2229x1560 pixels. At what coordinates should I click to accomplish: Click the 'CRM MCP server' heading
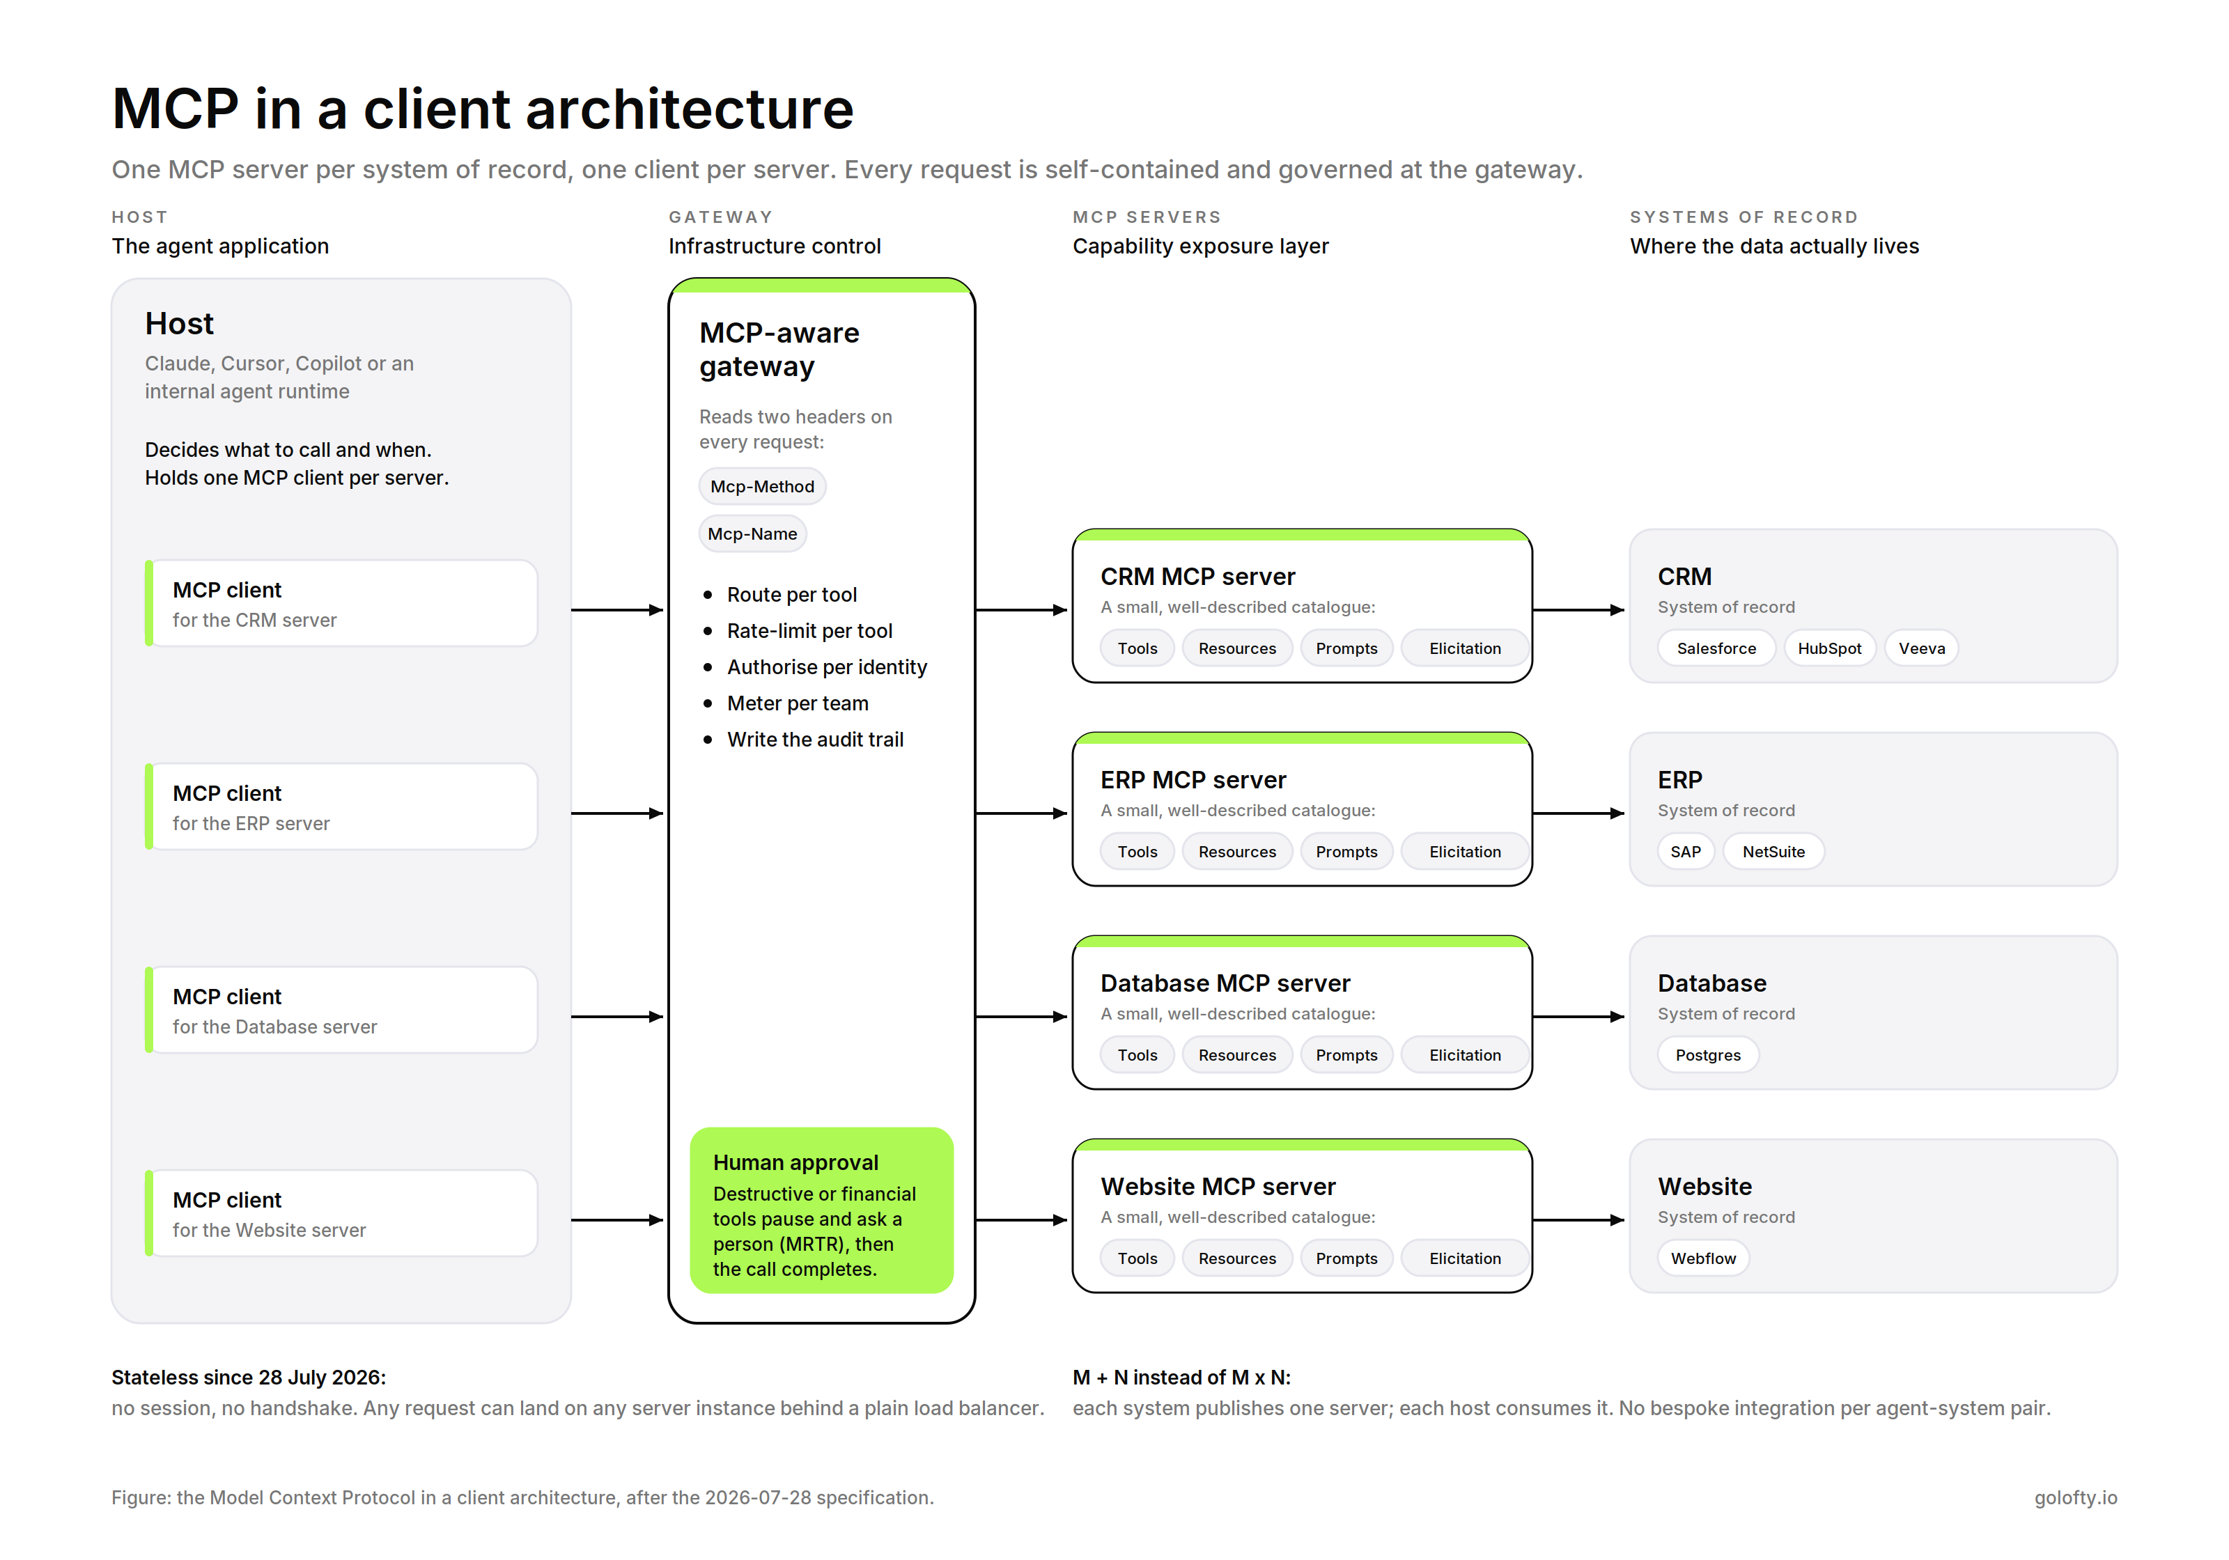pyautogui.click(x=1197, y=577)
